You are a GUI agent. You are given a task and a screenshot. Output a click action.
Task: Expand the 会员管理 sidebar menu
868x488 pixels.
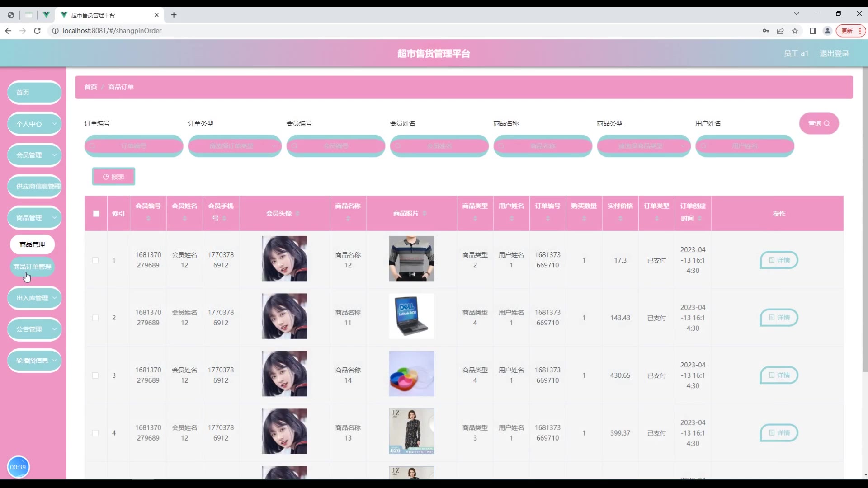point(34,155)
